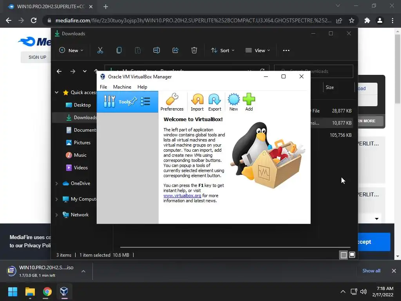
Task: Open the View dropdown in File Explorer
Action: click(x=258, y=51)
